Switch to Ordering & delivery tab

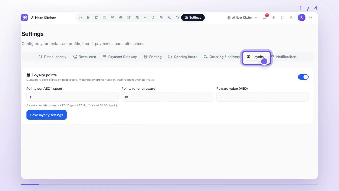pyautogui.click(x=222, y=57)
